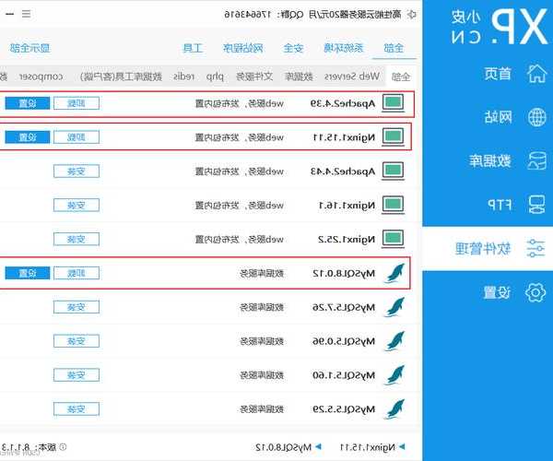Viewport: 553px width, 461px height.
Task: Open the 首页 home icon in sidebar
Action: pos(535,74)
